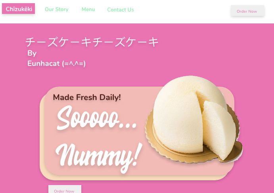This screenshot has width=274, height=193.
Task: Click the Nummy! script text
Action: tap(99, 157)
